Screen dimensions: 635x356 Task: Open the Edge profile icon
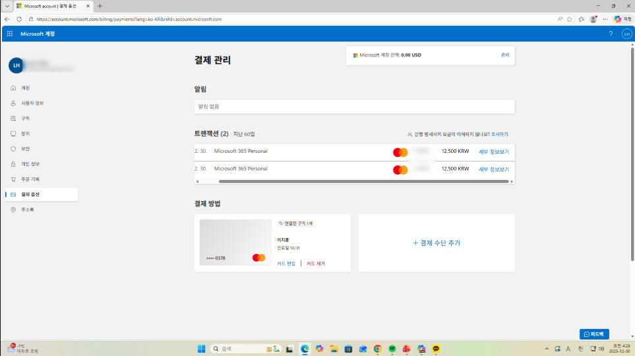coord(593,19)
